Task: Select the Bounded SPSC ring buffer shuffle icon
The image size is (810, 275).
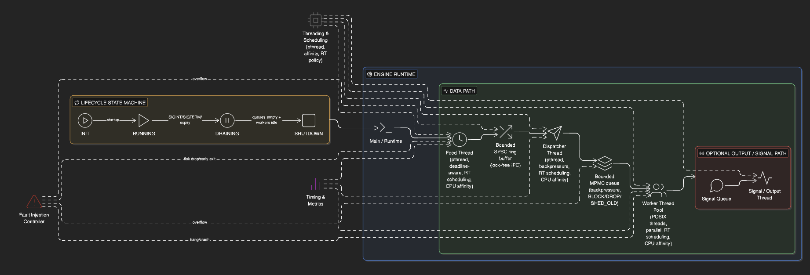Action: point(505,132)
